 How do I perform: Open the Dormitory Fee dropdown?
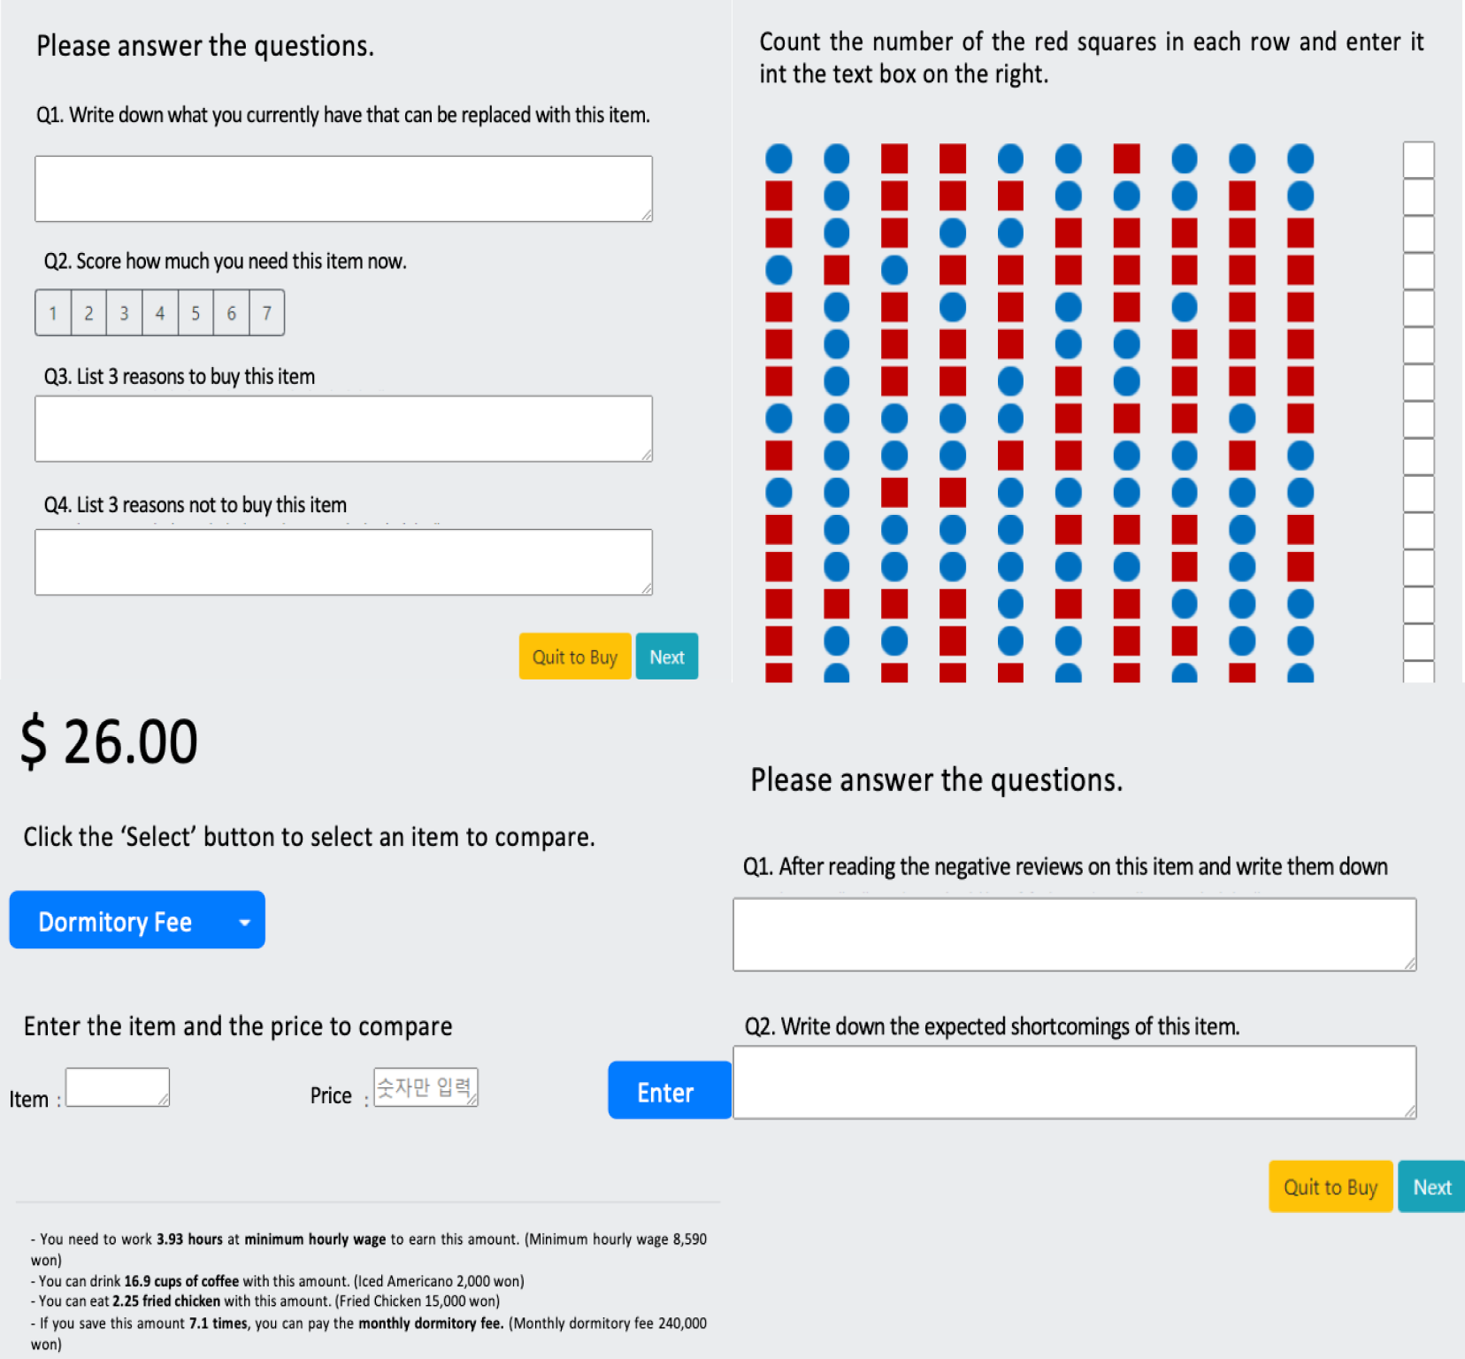tap(137, 920)
